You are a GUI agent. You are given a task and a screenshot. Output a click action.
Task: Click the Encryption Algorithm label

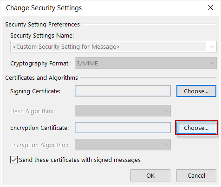(x=39, y=145)
